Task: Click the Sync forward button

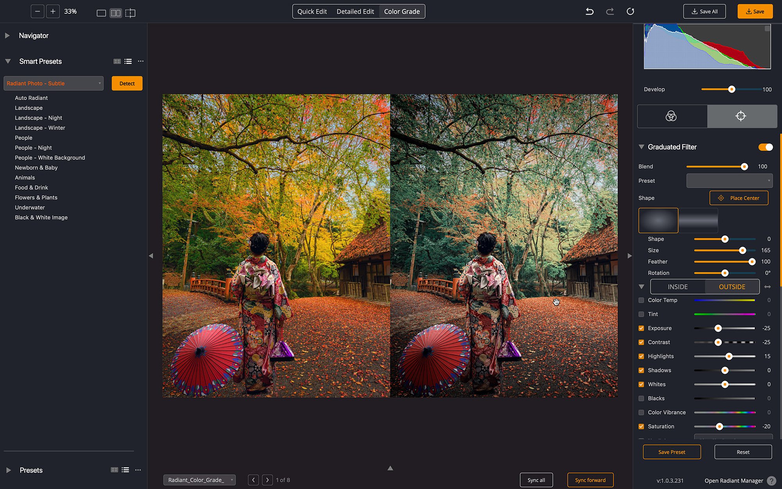Action: [590, 480]
